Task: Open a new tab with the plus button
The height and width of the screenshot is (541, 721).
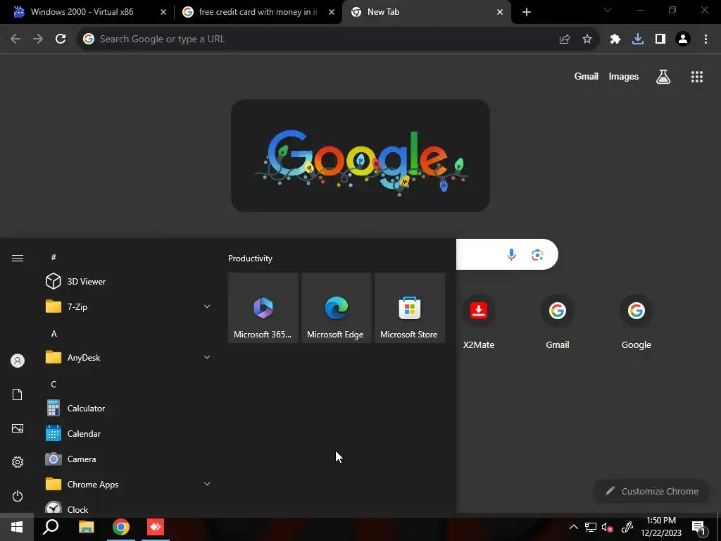Action: pyautogui.click(x=527, y=12)
